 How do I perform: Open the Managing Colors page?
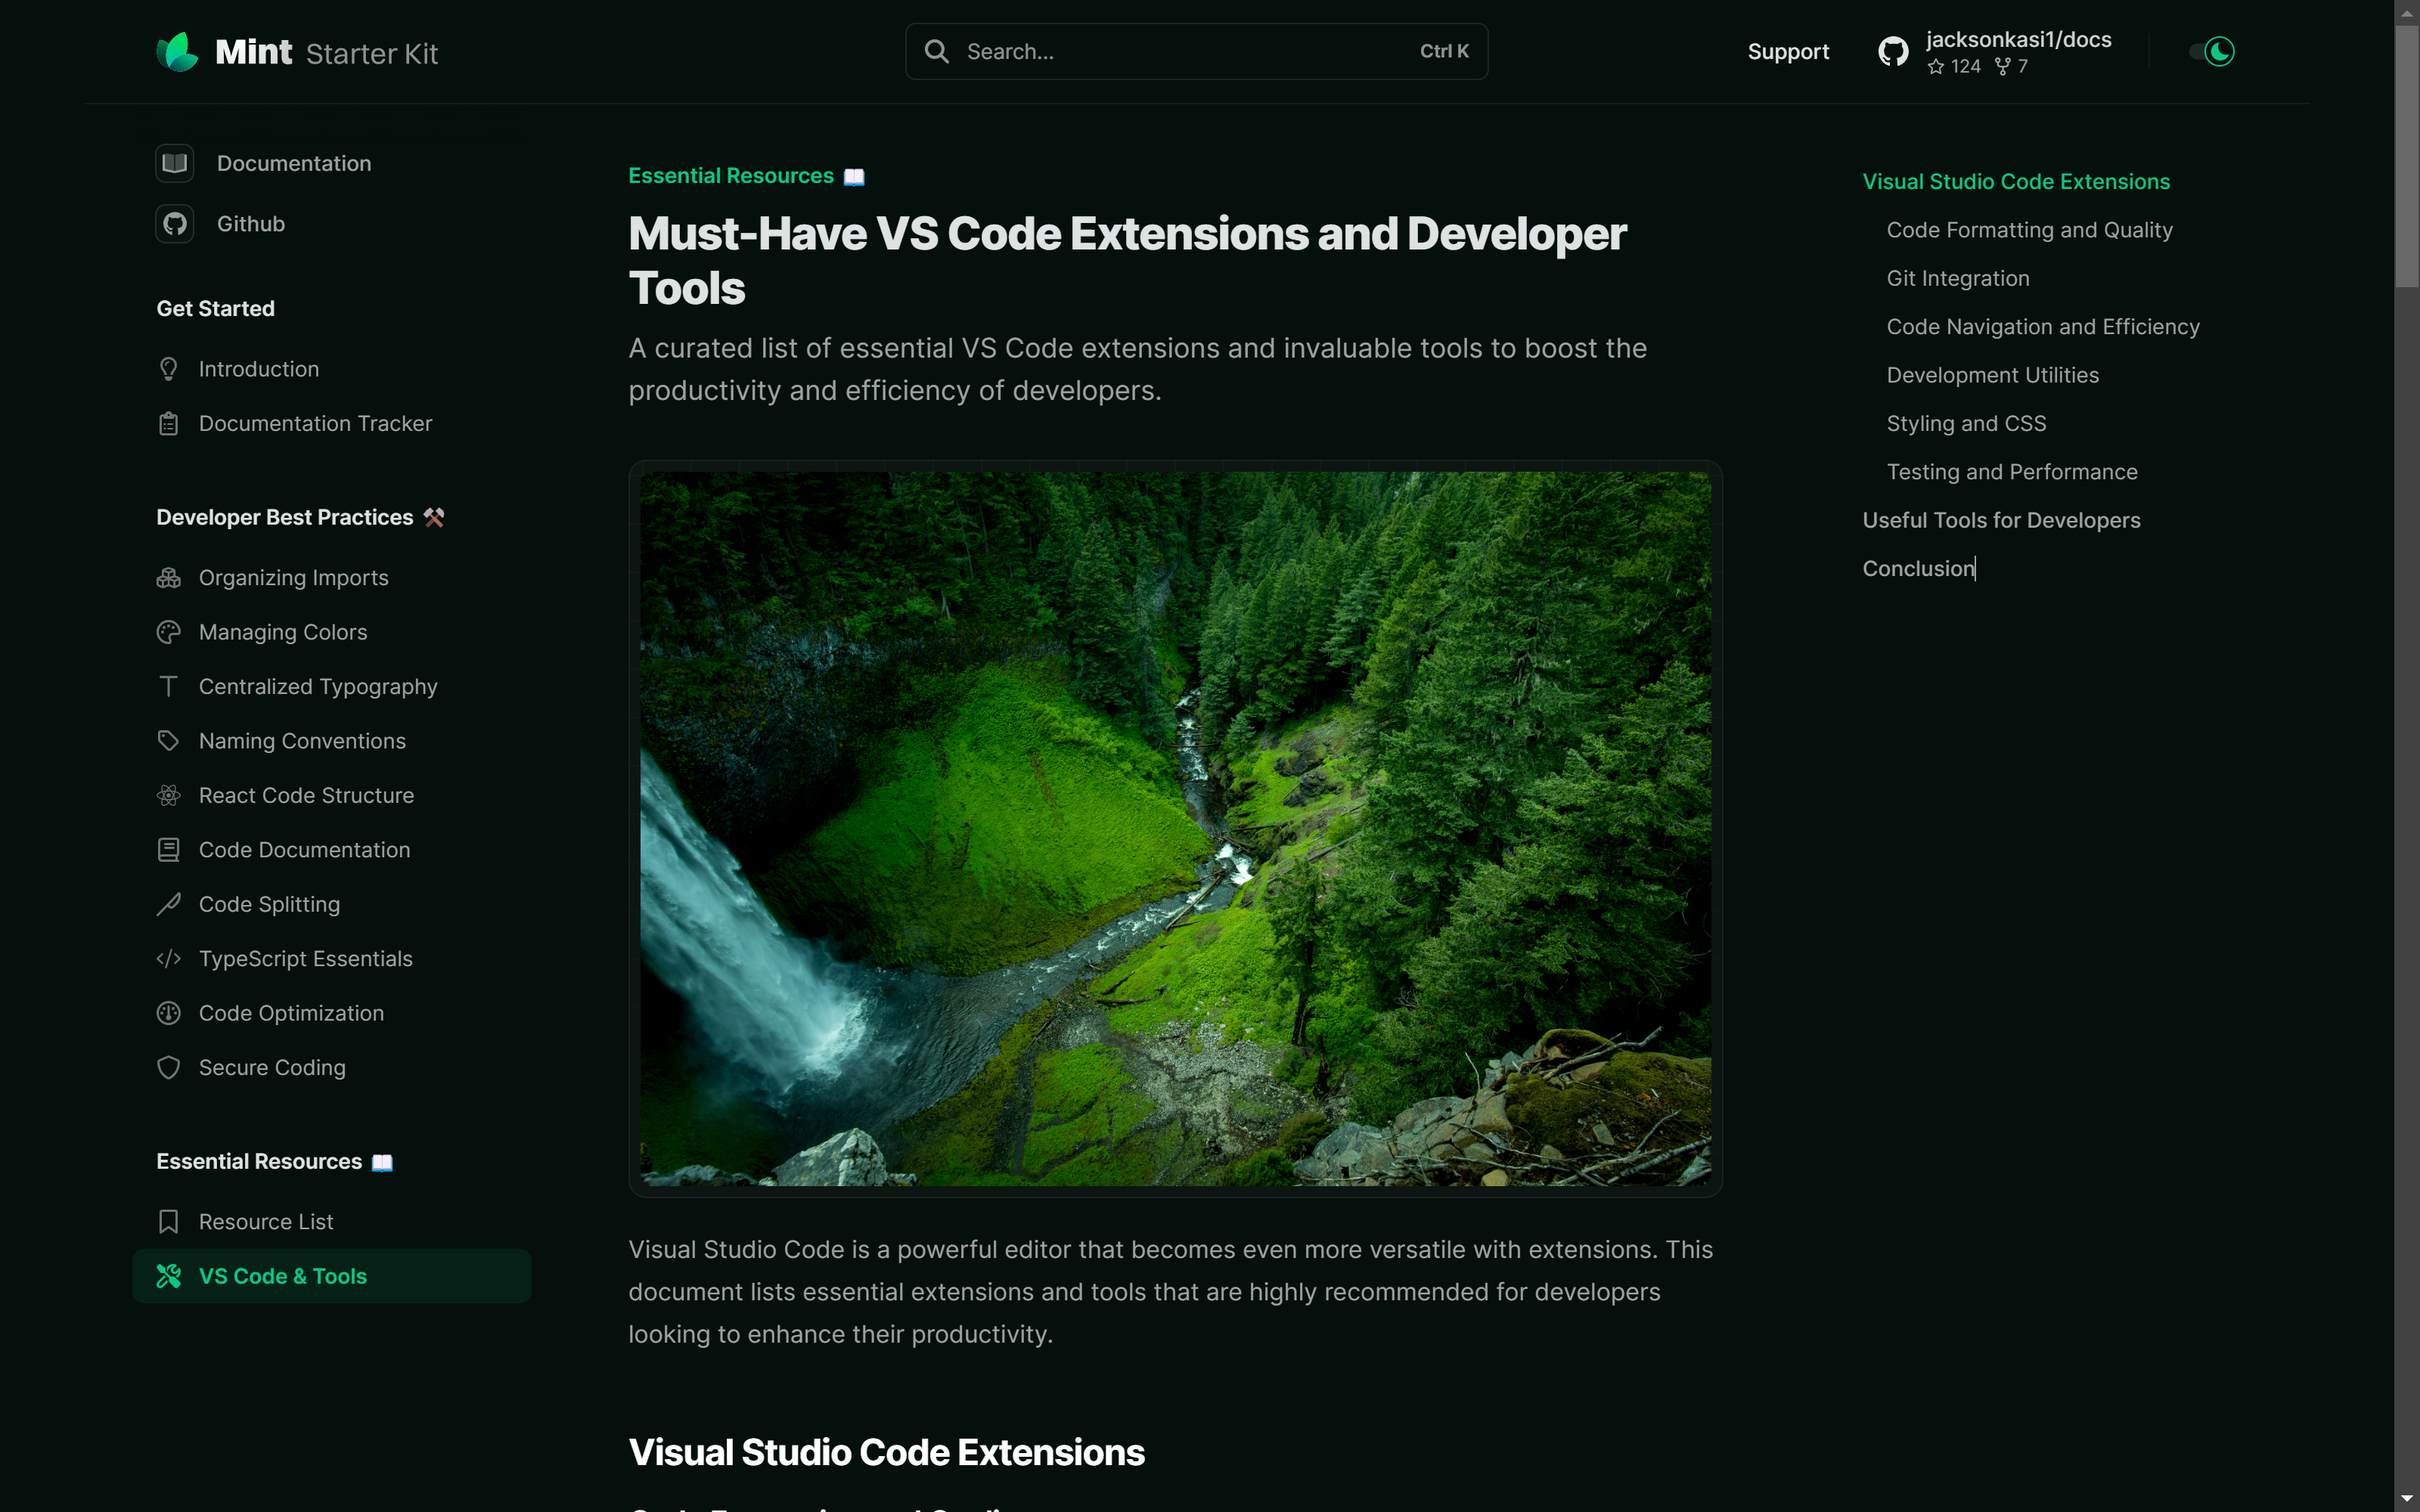[283, 632]
